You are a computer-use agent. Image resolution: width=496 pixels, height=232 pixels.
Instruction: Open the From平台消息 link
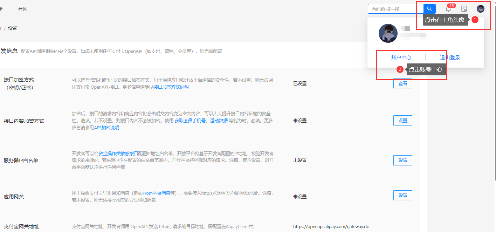pos(156,193)
